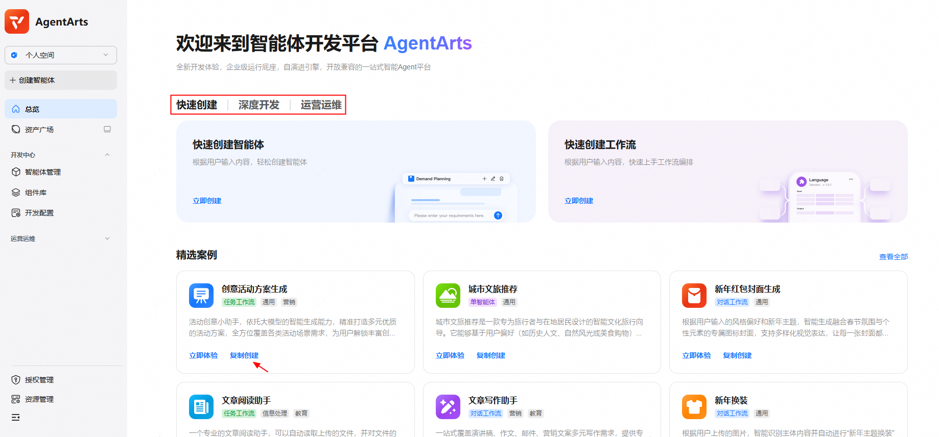Click 立即创建 under 快速创建工作流
Screen dimensions: 939x437
coord(579,201)
